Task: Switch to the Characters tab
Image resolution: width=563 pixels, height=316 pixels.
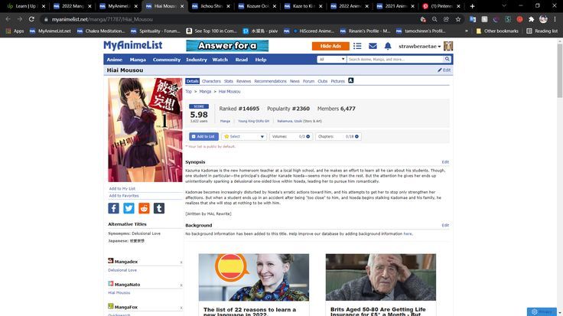Action: 211,81
